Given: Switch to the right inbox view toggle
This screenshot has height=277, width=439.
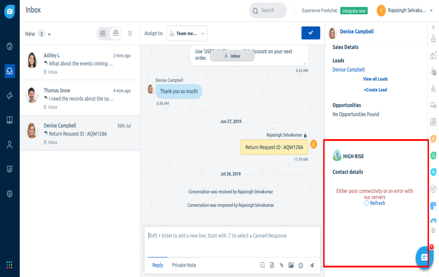Looking at the screenshot, I should pos(115,34).
